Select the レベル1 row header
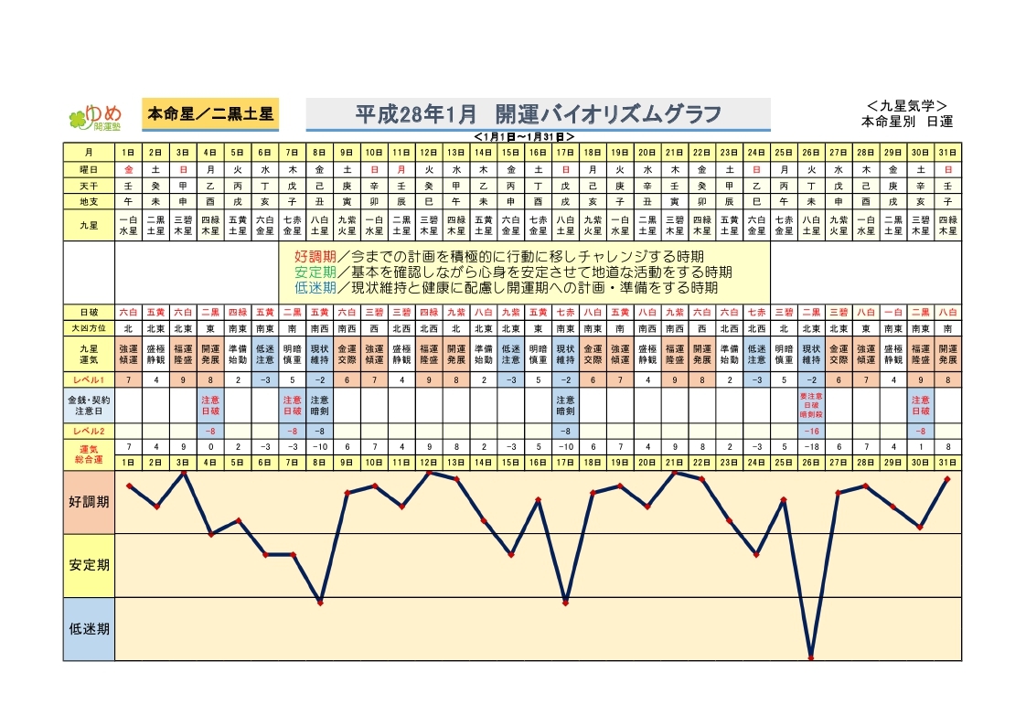Viewport: 1026px width, 726px height. click(89, 379)
